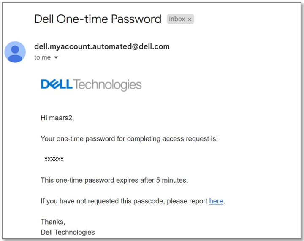This screenshot has height=241, width=304.
Task: Click the blacked-out password box
Action: [x=52, y=159]
